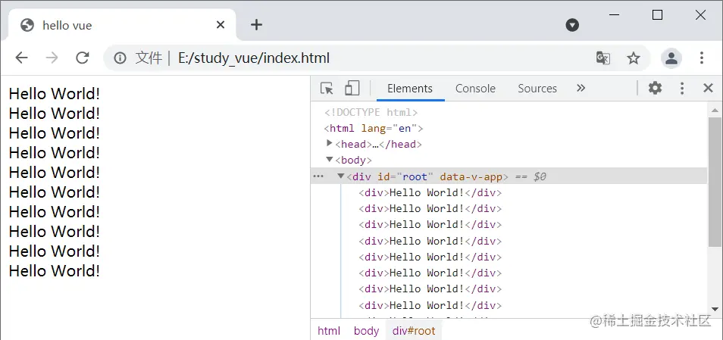Click the site information icon in address bar
This screenshot has height=340, width=723.
[x=120, y=58]
